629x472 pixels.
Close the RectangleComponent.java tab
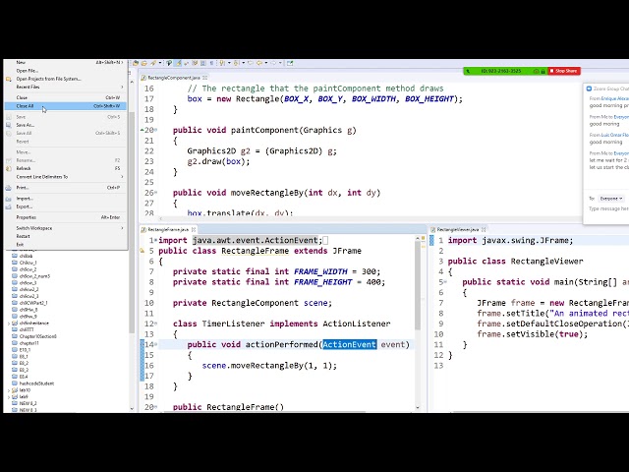[205, 78]
